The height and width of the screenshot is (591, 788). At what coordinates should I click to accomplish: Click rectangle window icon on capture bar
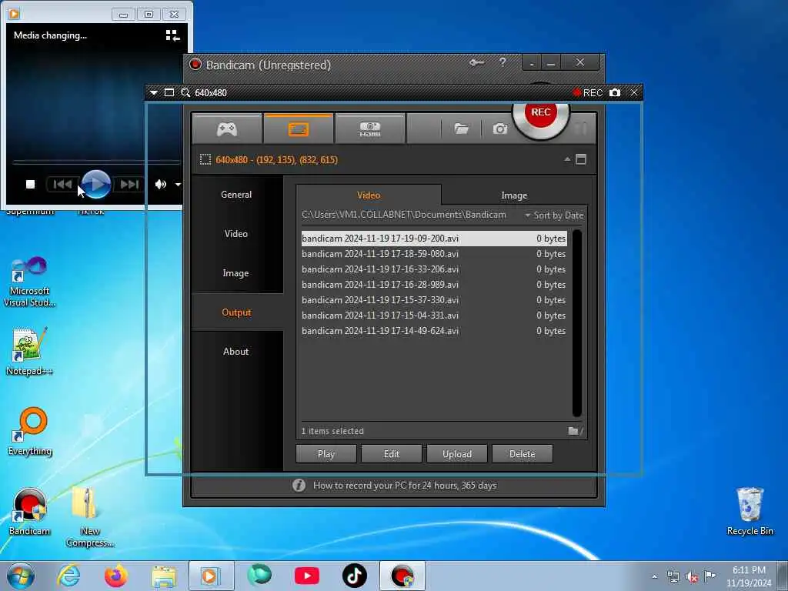pos(169,93)
